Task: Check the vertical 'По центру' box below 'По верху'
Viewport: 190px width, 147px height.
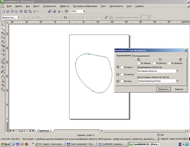Action: tap(122, 74)
